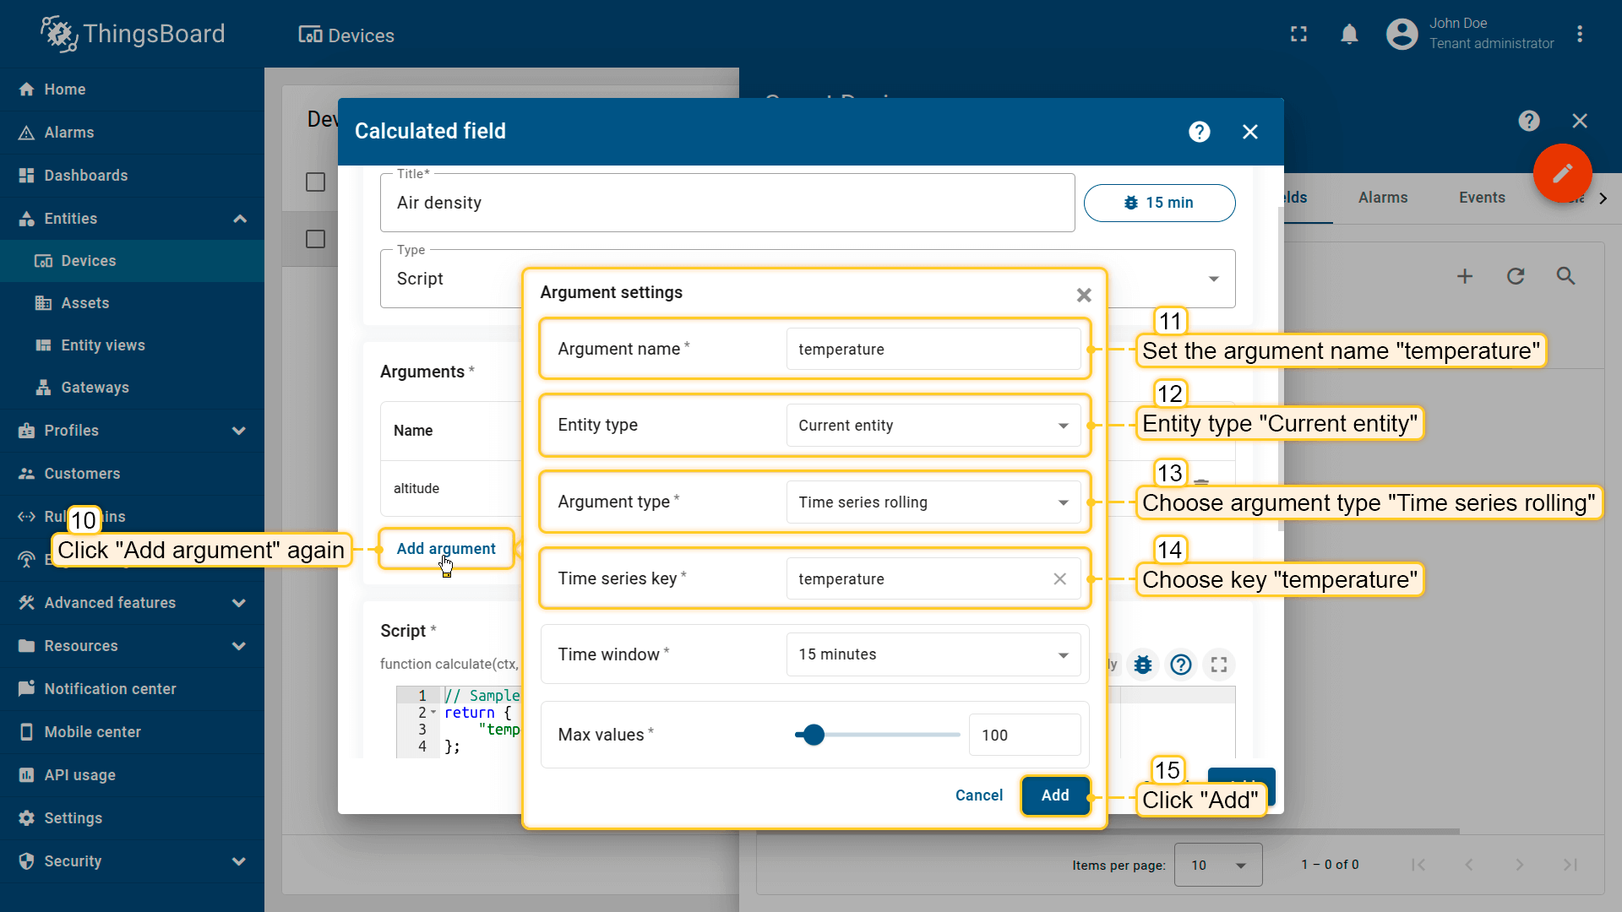Switch to the Events tab
This screenshot has height=912, width=1622.
coord(1481,198)
